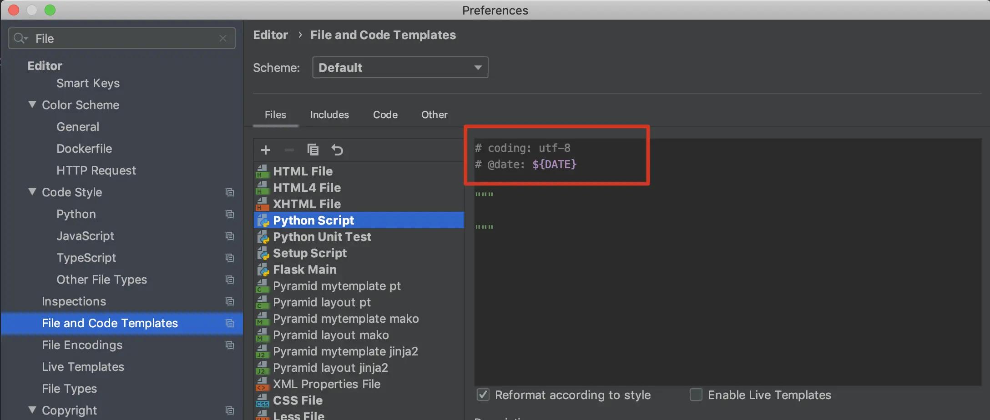Switch to the Code tab
The height and width of the screenshot is (420, 990).
pyautogui.click(x=385, y=115)
